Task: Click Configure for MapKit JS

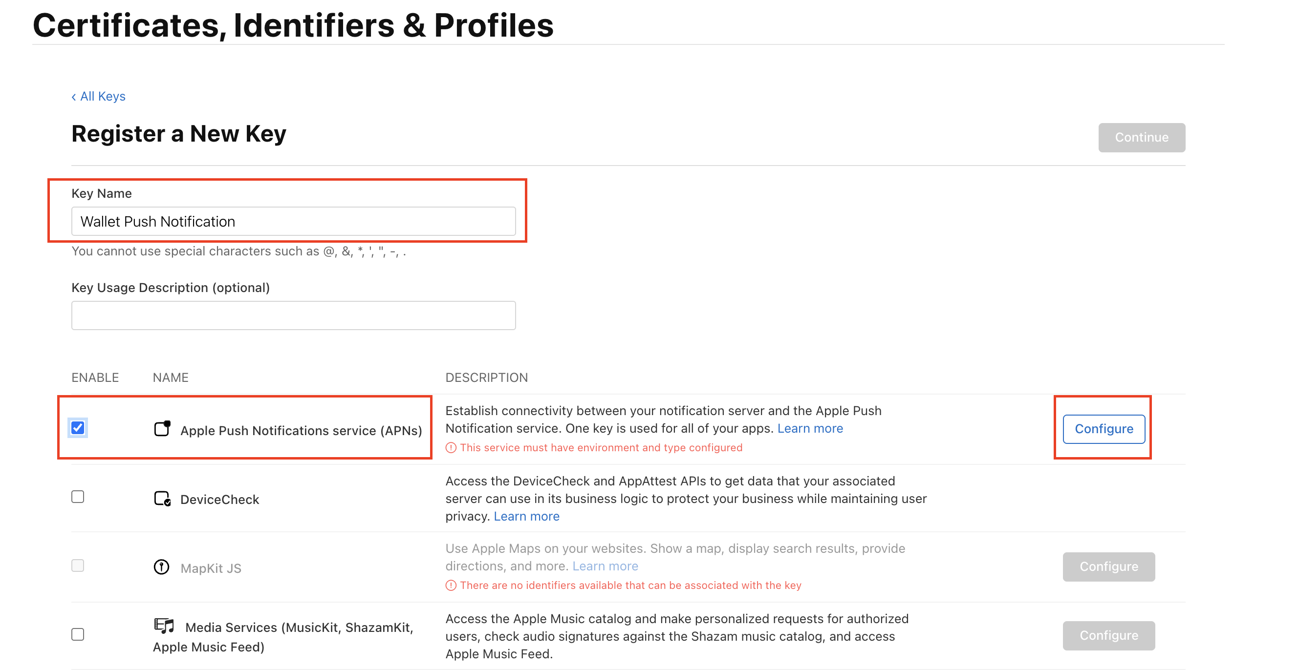Action: (x=1109, y=566)
